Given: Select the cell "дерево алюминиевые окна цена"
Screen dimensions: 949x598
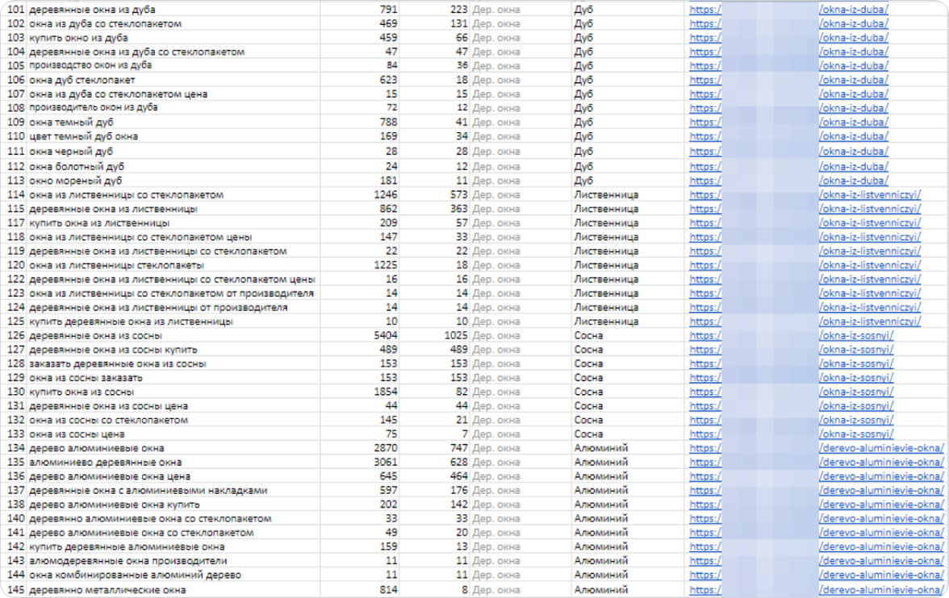Looking at the screenshot, I should (110, 476).
